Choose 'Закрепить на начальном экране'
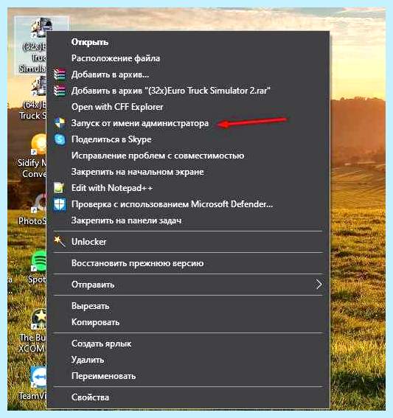Screen dimensions: 393x418 188,172
